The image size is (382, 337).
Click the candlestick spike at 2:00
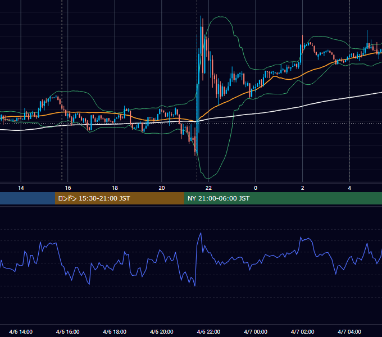[302, 45]
